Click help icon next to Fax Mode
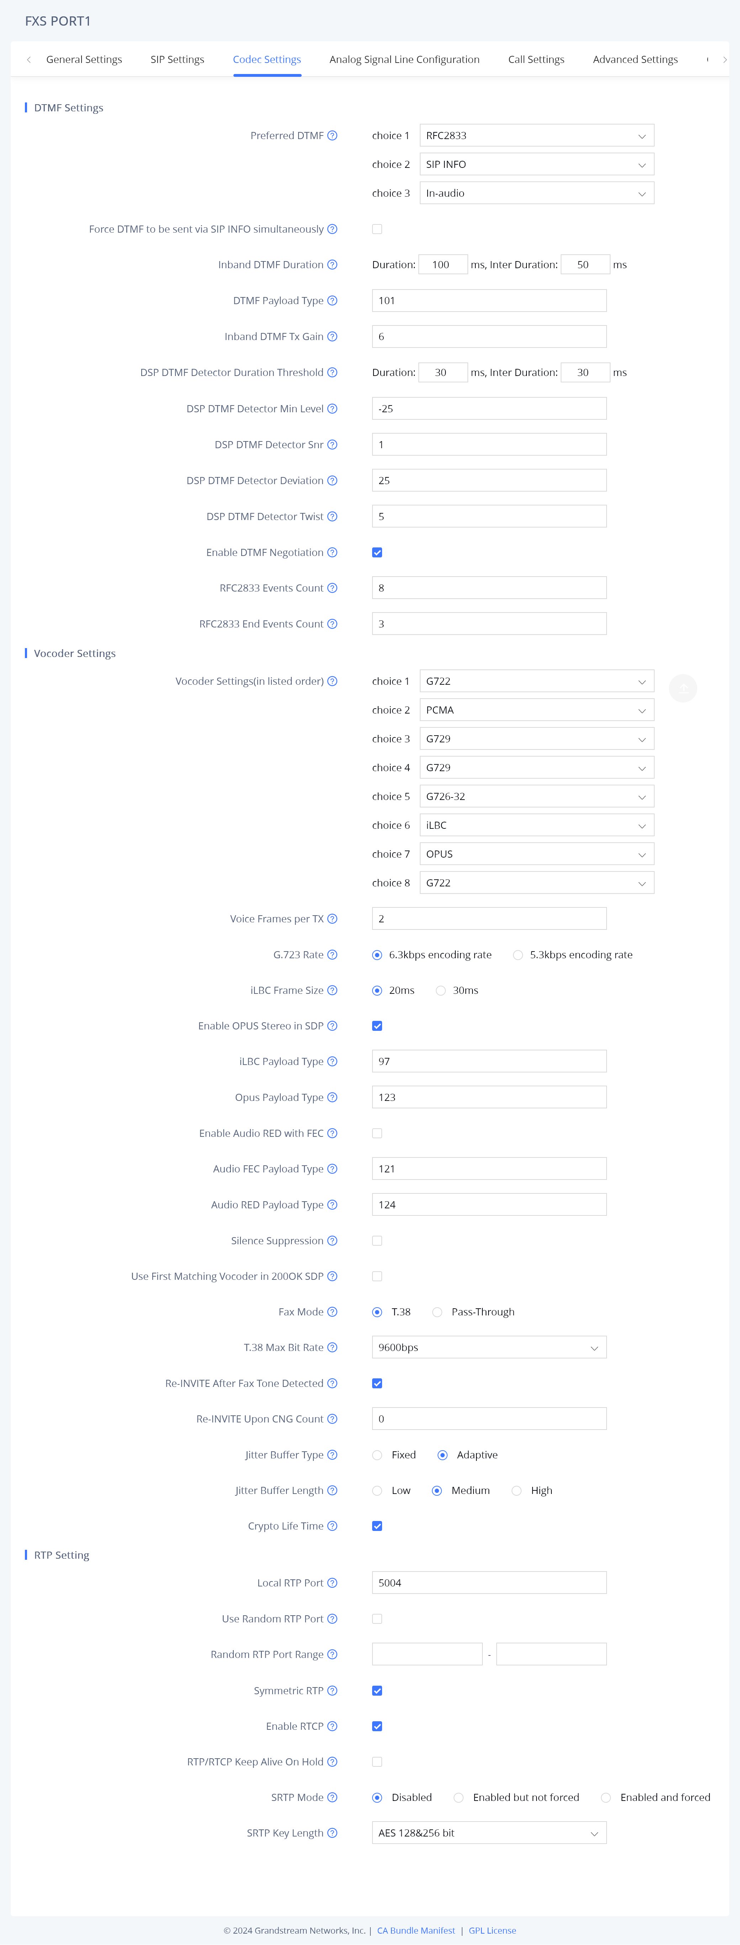This screenshot has height=1945, width=740. pyautogui.click(x=332, y=1311)
